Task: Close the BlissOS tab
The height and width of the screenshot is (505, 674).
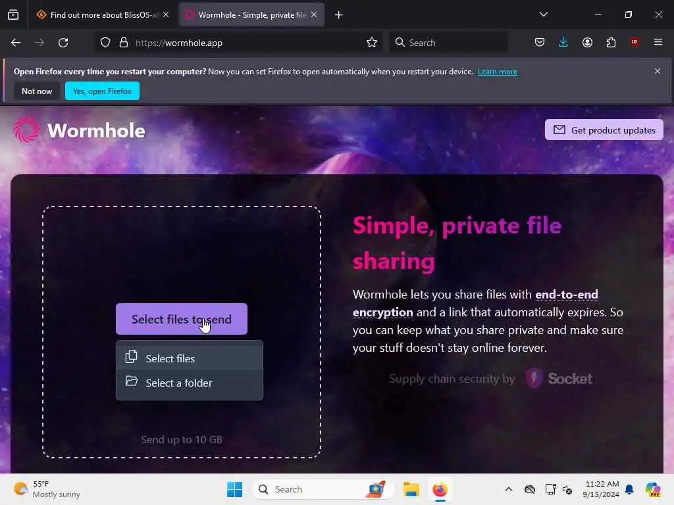Action: (x=166, y=15)
